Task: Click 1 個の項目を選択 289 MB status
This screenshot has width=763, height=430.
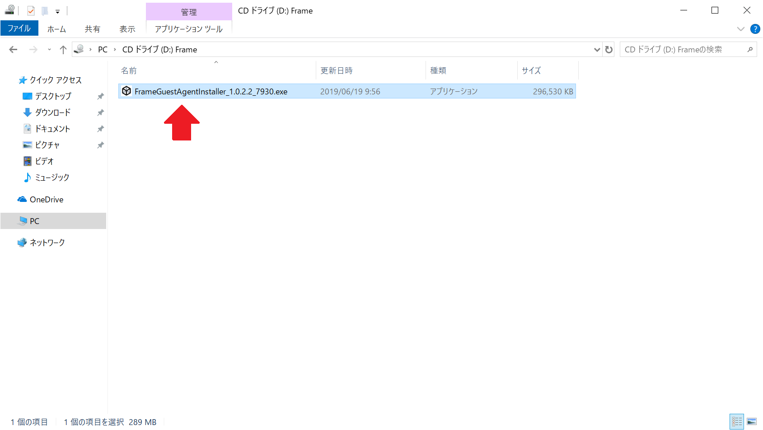Action: coord(110,422)
